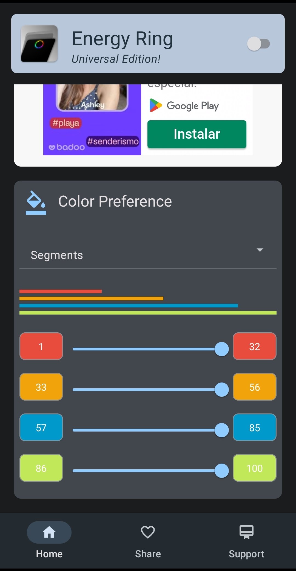The image size is (296, 571).
Task: Click the red segment slider handle
Action: tap(222, 349)
